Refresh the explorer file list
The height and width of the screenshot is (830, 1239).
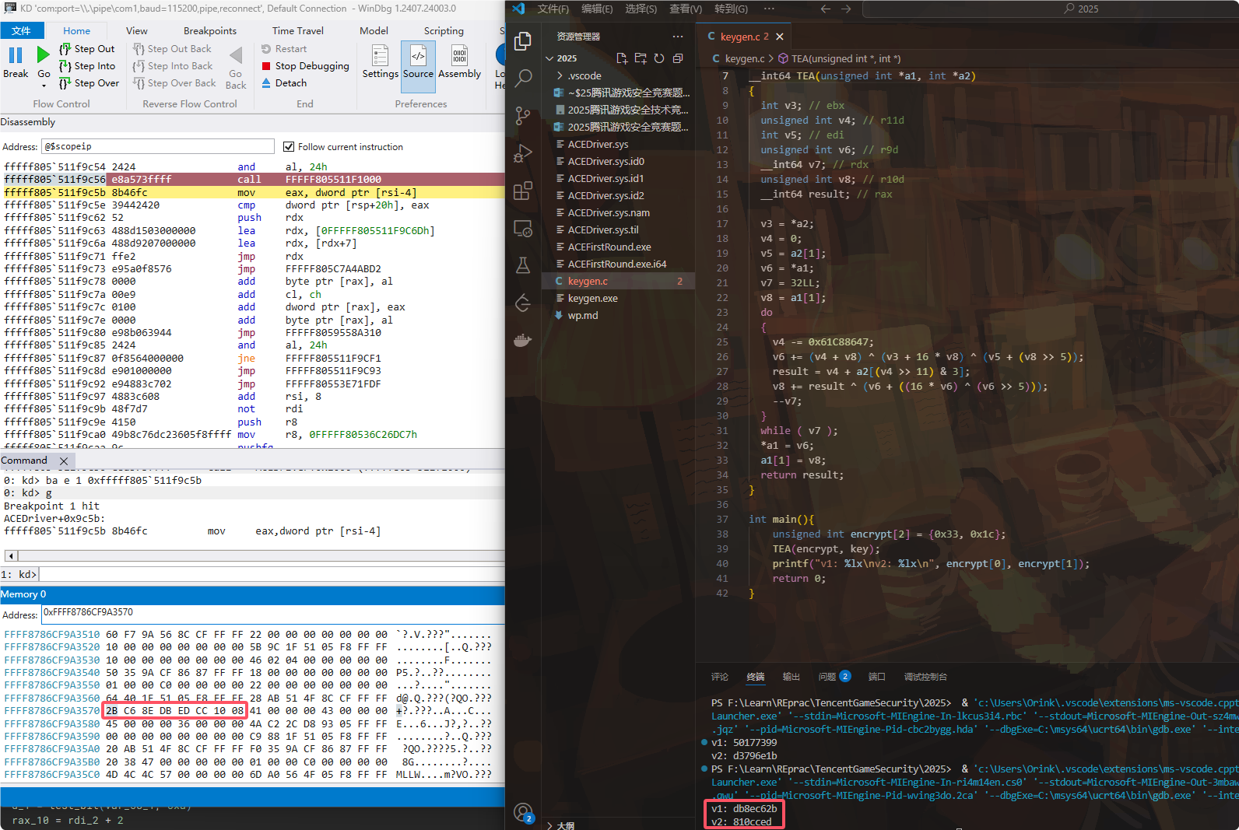(x=659, y=58)
